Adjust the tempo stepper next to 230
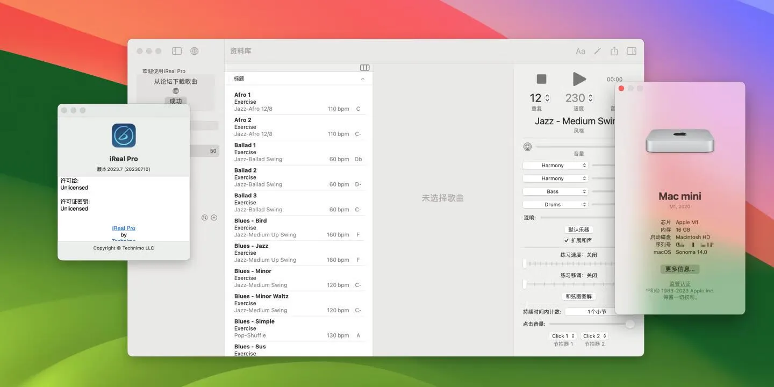Image resolution: width=774 pixels, height=387 pixels. point(590,98)
